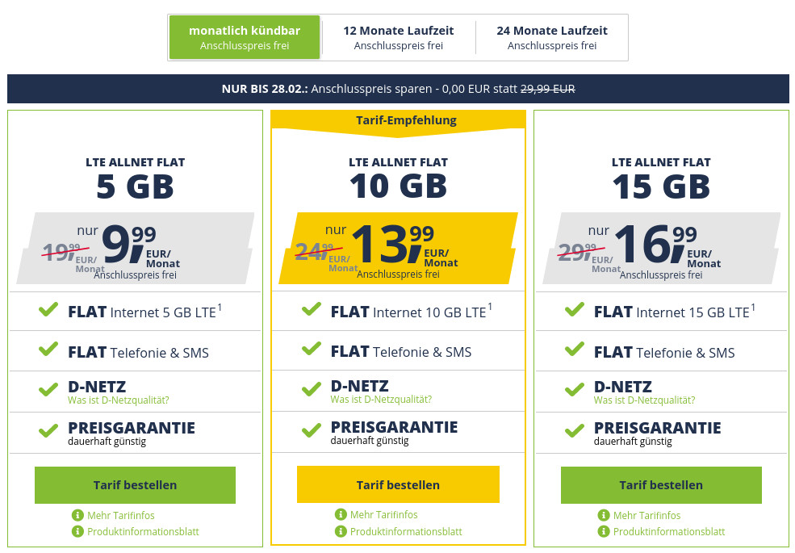795x553 pixels.
Task: Open the info icon beside Mehr Tarifinfos (5 GB card)
Action: [77, 514]
